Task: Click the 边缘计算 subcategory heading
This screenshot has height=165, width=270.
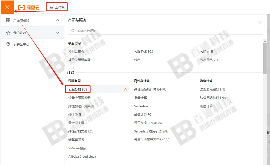Action: [x=206, y=81]
